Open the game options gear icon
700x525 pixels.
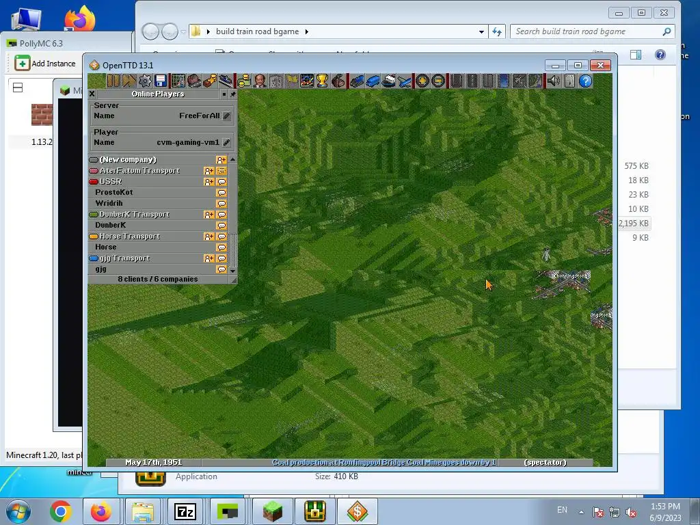[x=145, y=81]
